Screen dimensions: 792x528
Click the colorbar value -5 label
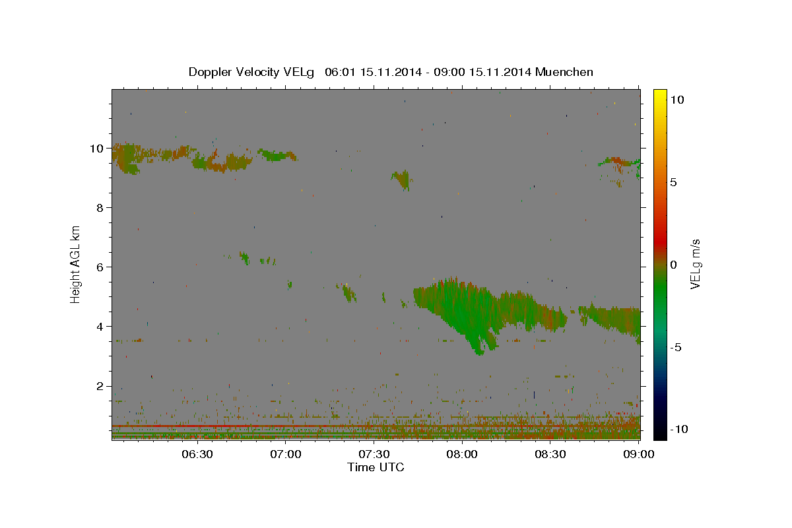(676, 347)
